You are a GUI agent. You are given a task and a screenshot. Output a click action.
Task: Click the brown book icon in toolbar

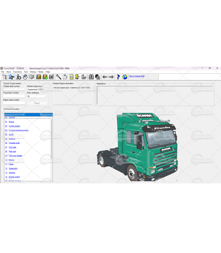(x=39, y=77)
